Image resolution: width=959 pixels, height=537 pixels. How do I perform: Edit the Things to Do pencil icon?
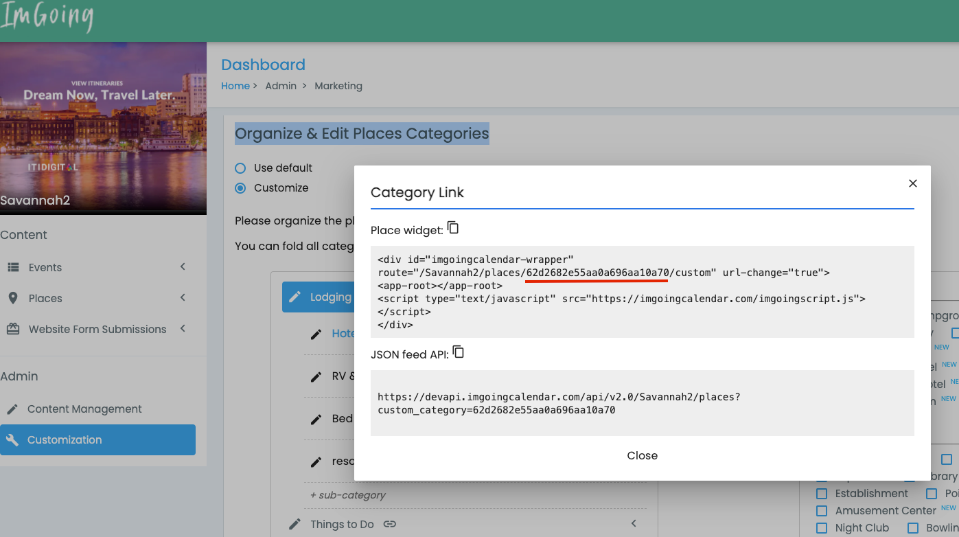click(294, 524)
